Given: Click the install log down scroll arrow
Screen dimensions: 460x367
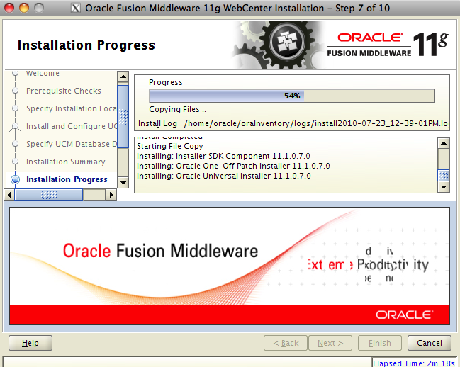Looking at the screenshot, I should tap(444, 187).
